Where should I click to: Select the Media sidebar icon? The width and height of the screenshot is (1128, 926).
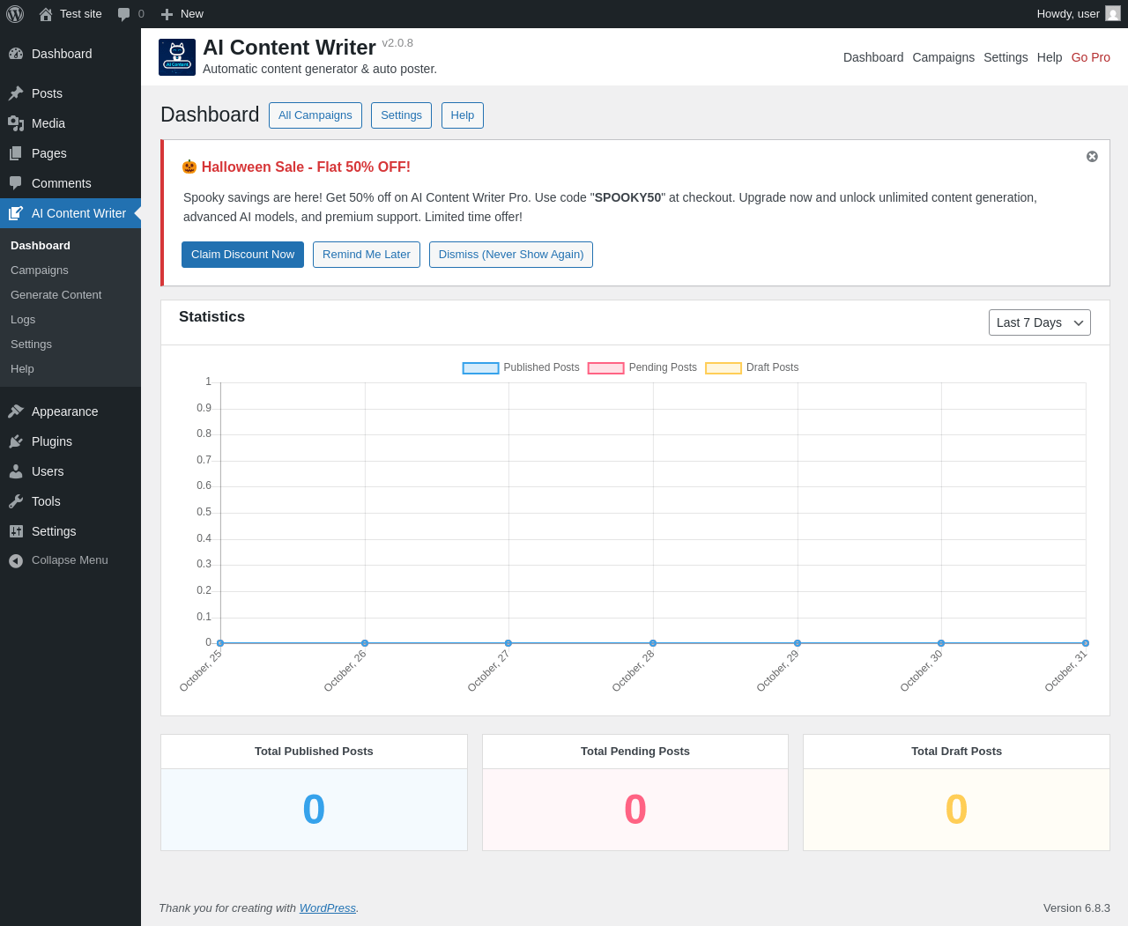[x=16, y=123]
